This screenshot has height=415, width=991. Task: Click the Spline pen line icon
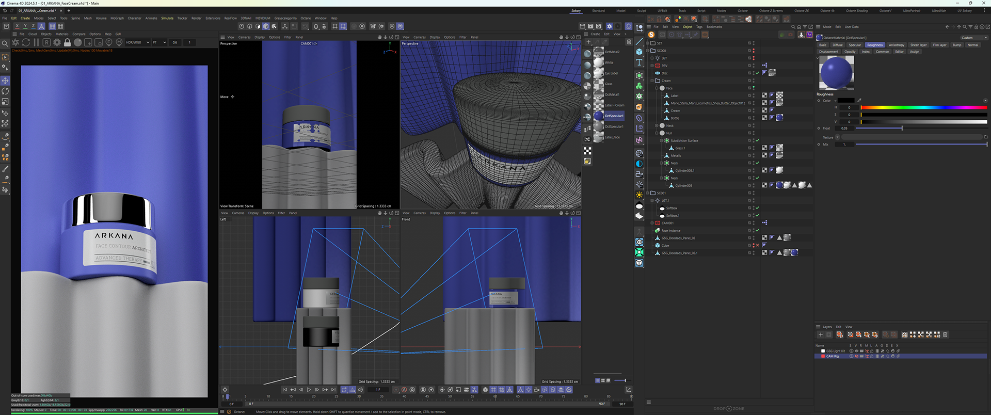[639, 41]
